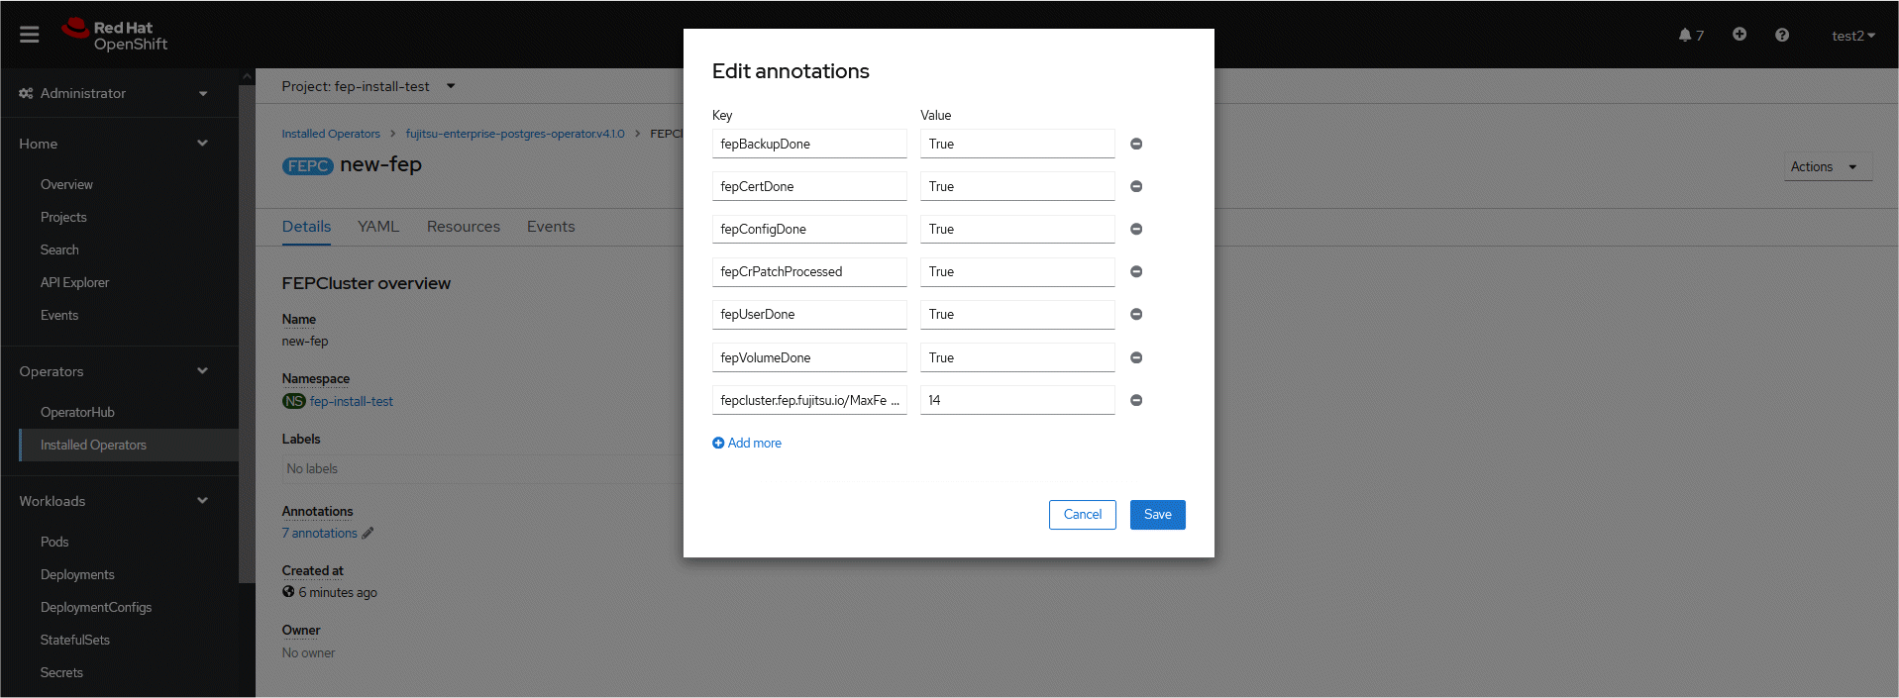This screenshot has height=698, width=1899.
Task: Open StatefulSets in the sidebar
Action: (x=75, y=640)
